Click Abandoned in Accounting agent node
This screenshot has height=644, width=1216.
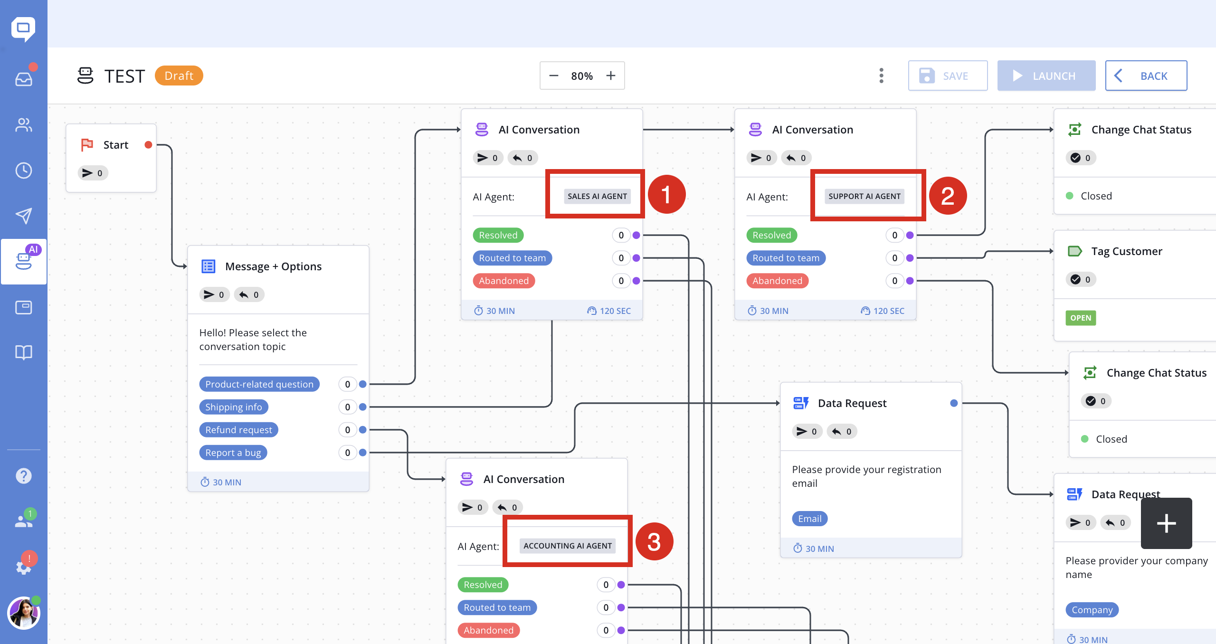coord(489,630)
